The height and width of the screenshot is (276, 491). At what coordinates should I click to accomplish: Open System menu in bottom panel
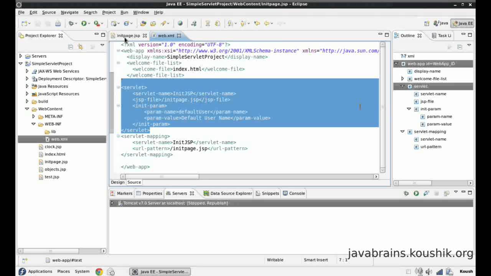click(82, 271)
